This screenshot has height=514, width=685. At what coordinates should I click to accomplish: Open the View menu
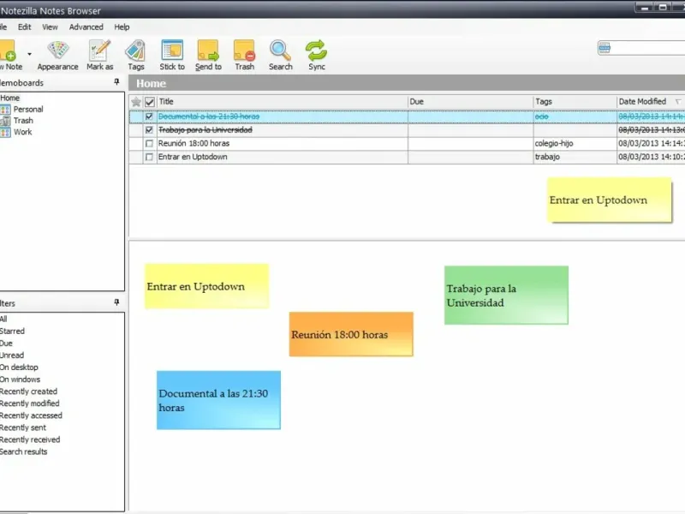tap(50, 27)
